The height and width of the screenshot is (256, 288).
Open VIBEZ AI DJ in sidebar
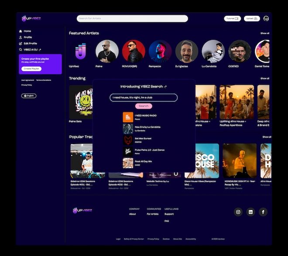30,50
